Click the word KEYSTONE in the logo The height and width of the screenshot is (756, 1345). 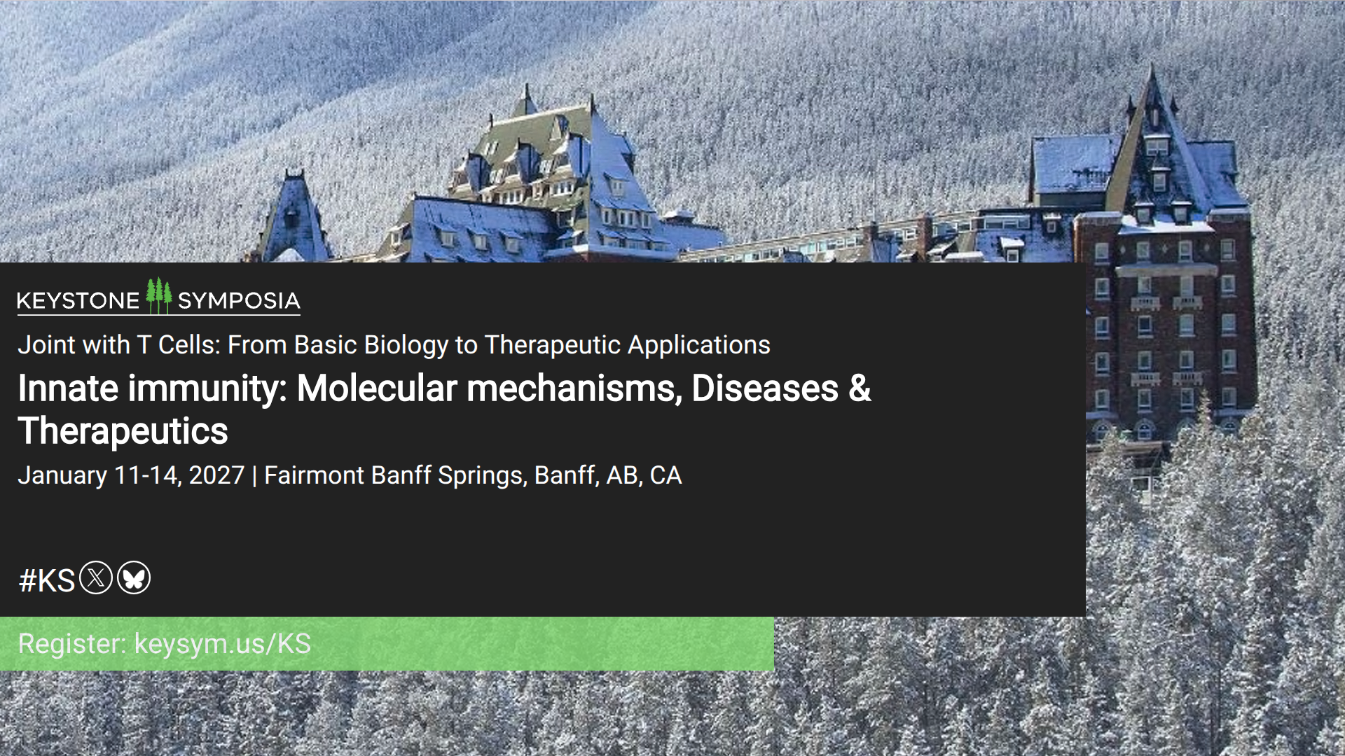point(78,301)
